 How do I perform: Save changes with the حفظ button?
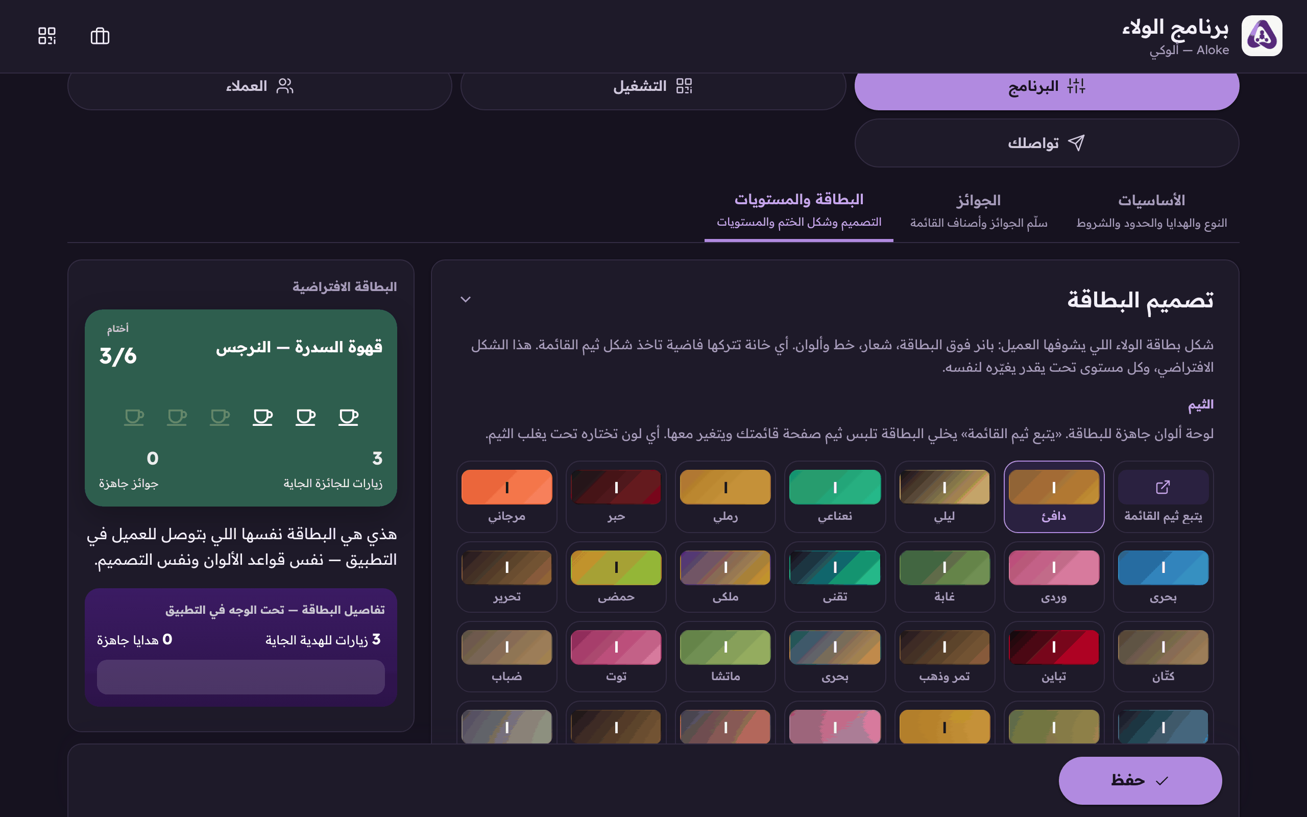tap(1140, 780)
